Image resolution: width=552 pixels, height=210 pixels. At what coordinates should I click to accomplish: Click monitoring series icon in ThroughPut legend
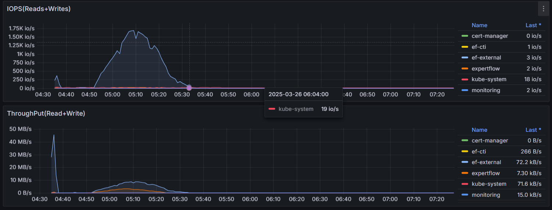[465, 195]
